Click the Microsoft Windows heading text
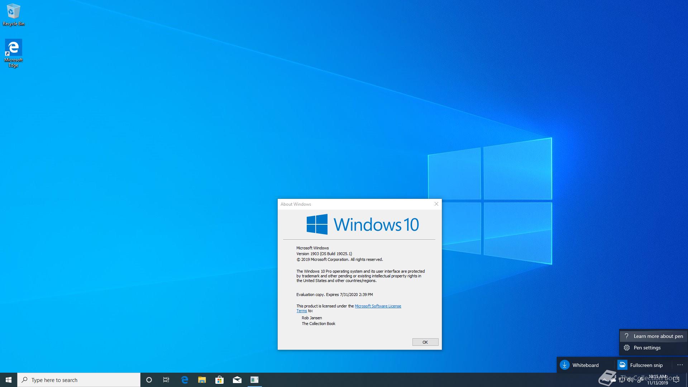This screenshot has width=688, height=387. point(312,248)
